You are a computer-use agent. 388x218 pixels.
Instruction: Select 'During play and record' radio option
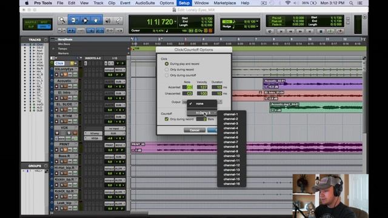[x=167, y=64]
